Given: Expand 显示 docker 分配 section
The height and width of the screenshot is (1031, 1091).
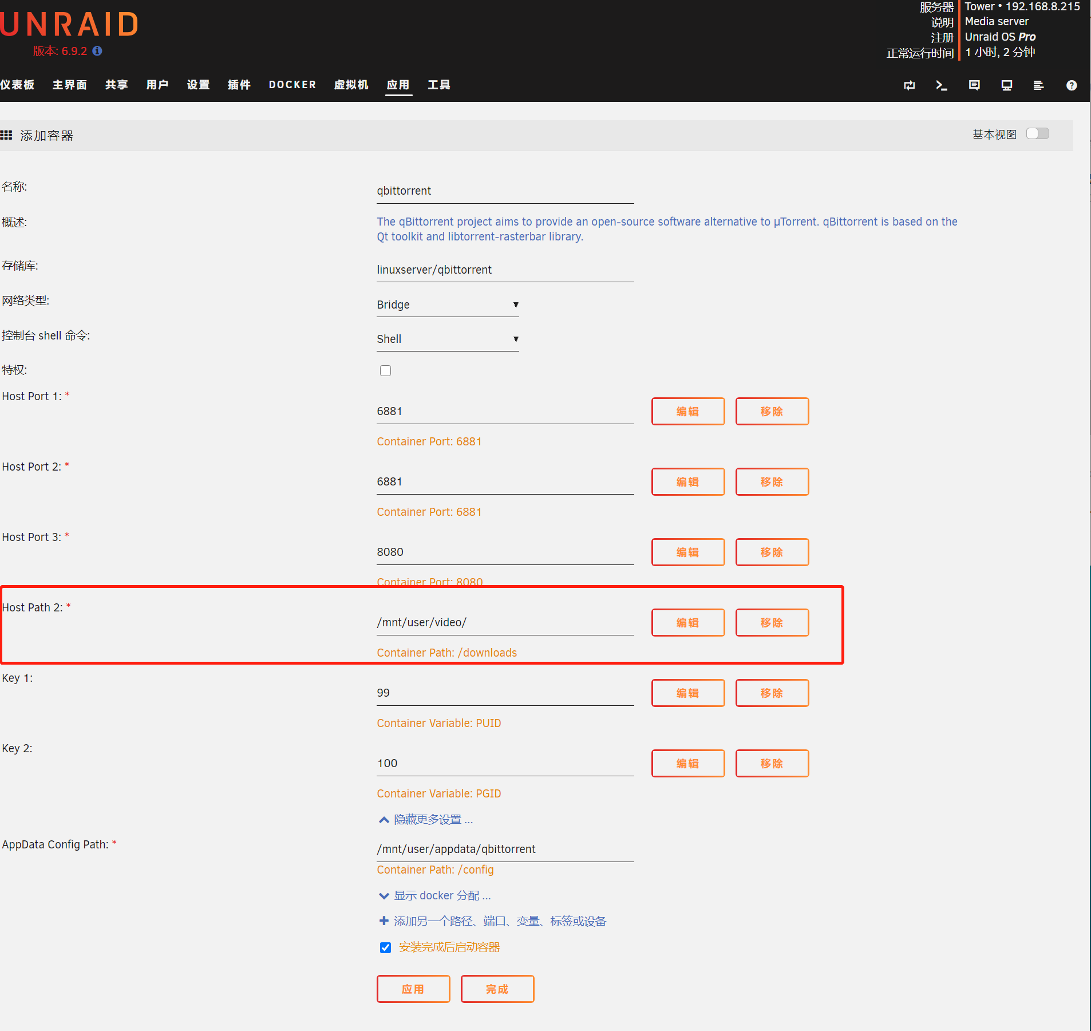Looking at the screenshot, I should point(435,895).
